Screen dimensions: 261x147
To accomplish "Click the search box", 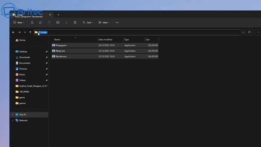I will (x=258, y=32).
